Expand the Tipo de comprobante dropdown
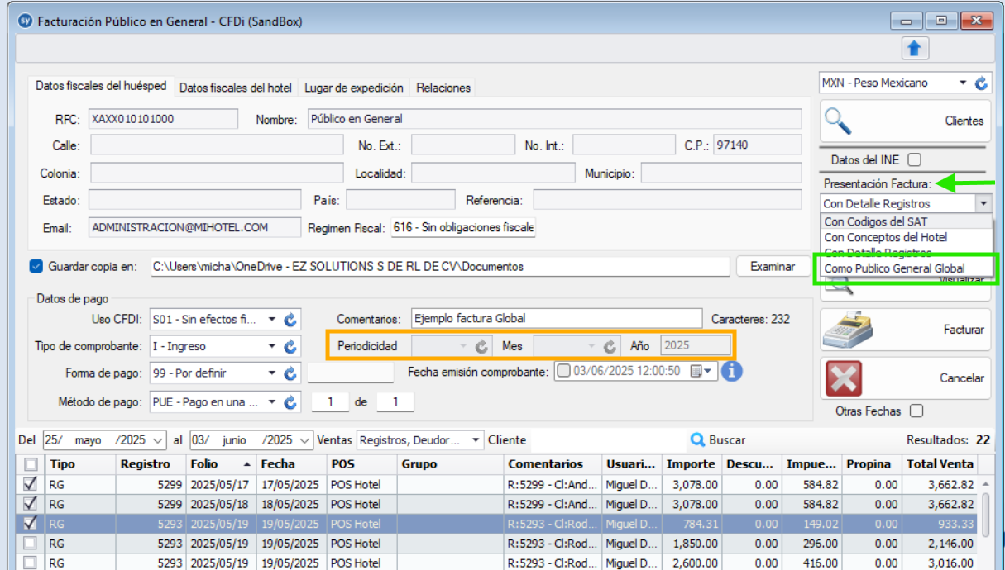This screenshot has width=1005, height=570. tap(271, 346)
